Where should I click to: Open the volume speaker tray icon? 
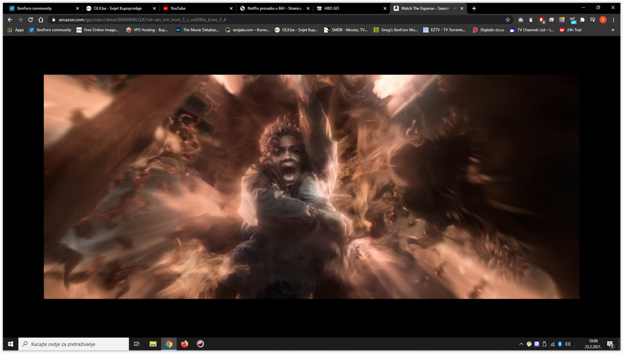point(568,344)
